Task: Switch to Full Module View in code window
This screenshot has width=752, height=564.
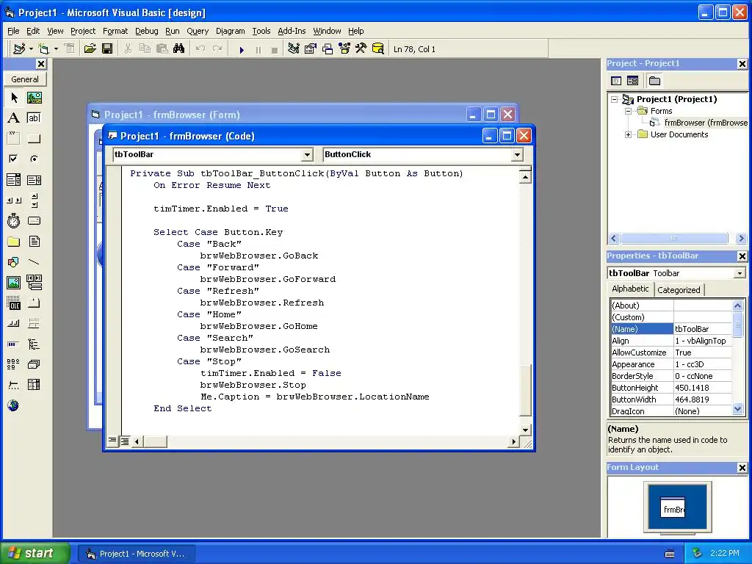Action: point(124,441)
